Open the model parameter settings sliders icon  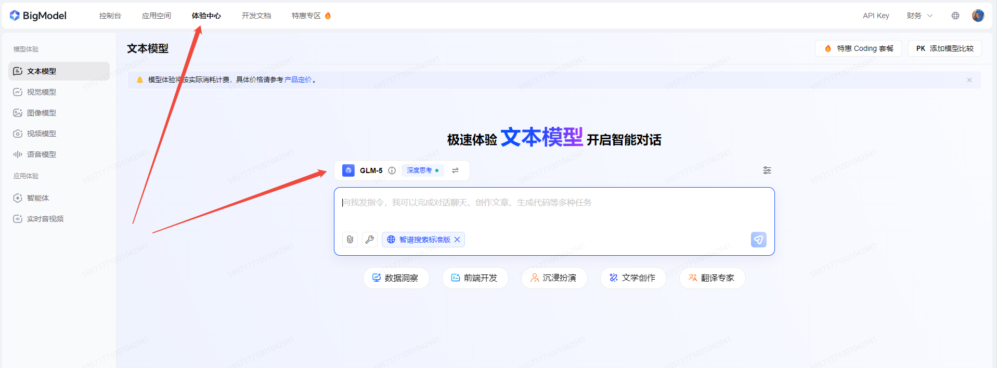pos(767,170)
